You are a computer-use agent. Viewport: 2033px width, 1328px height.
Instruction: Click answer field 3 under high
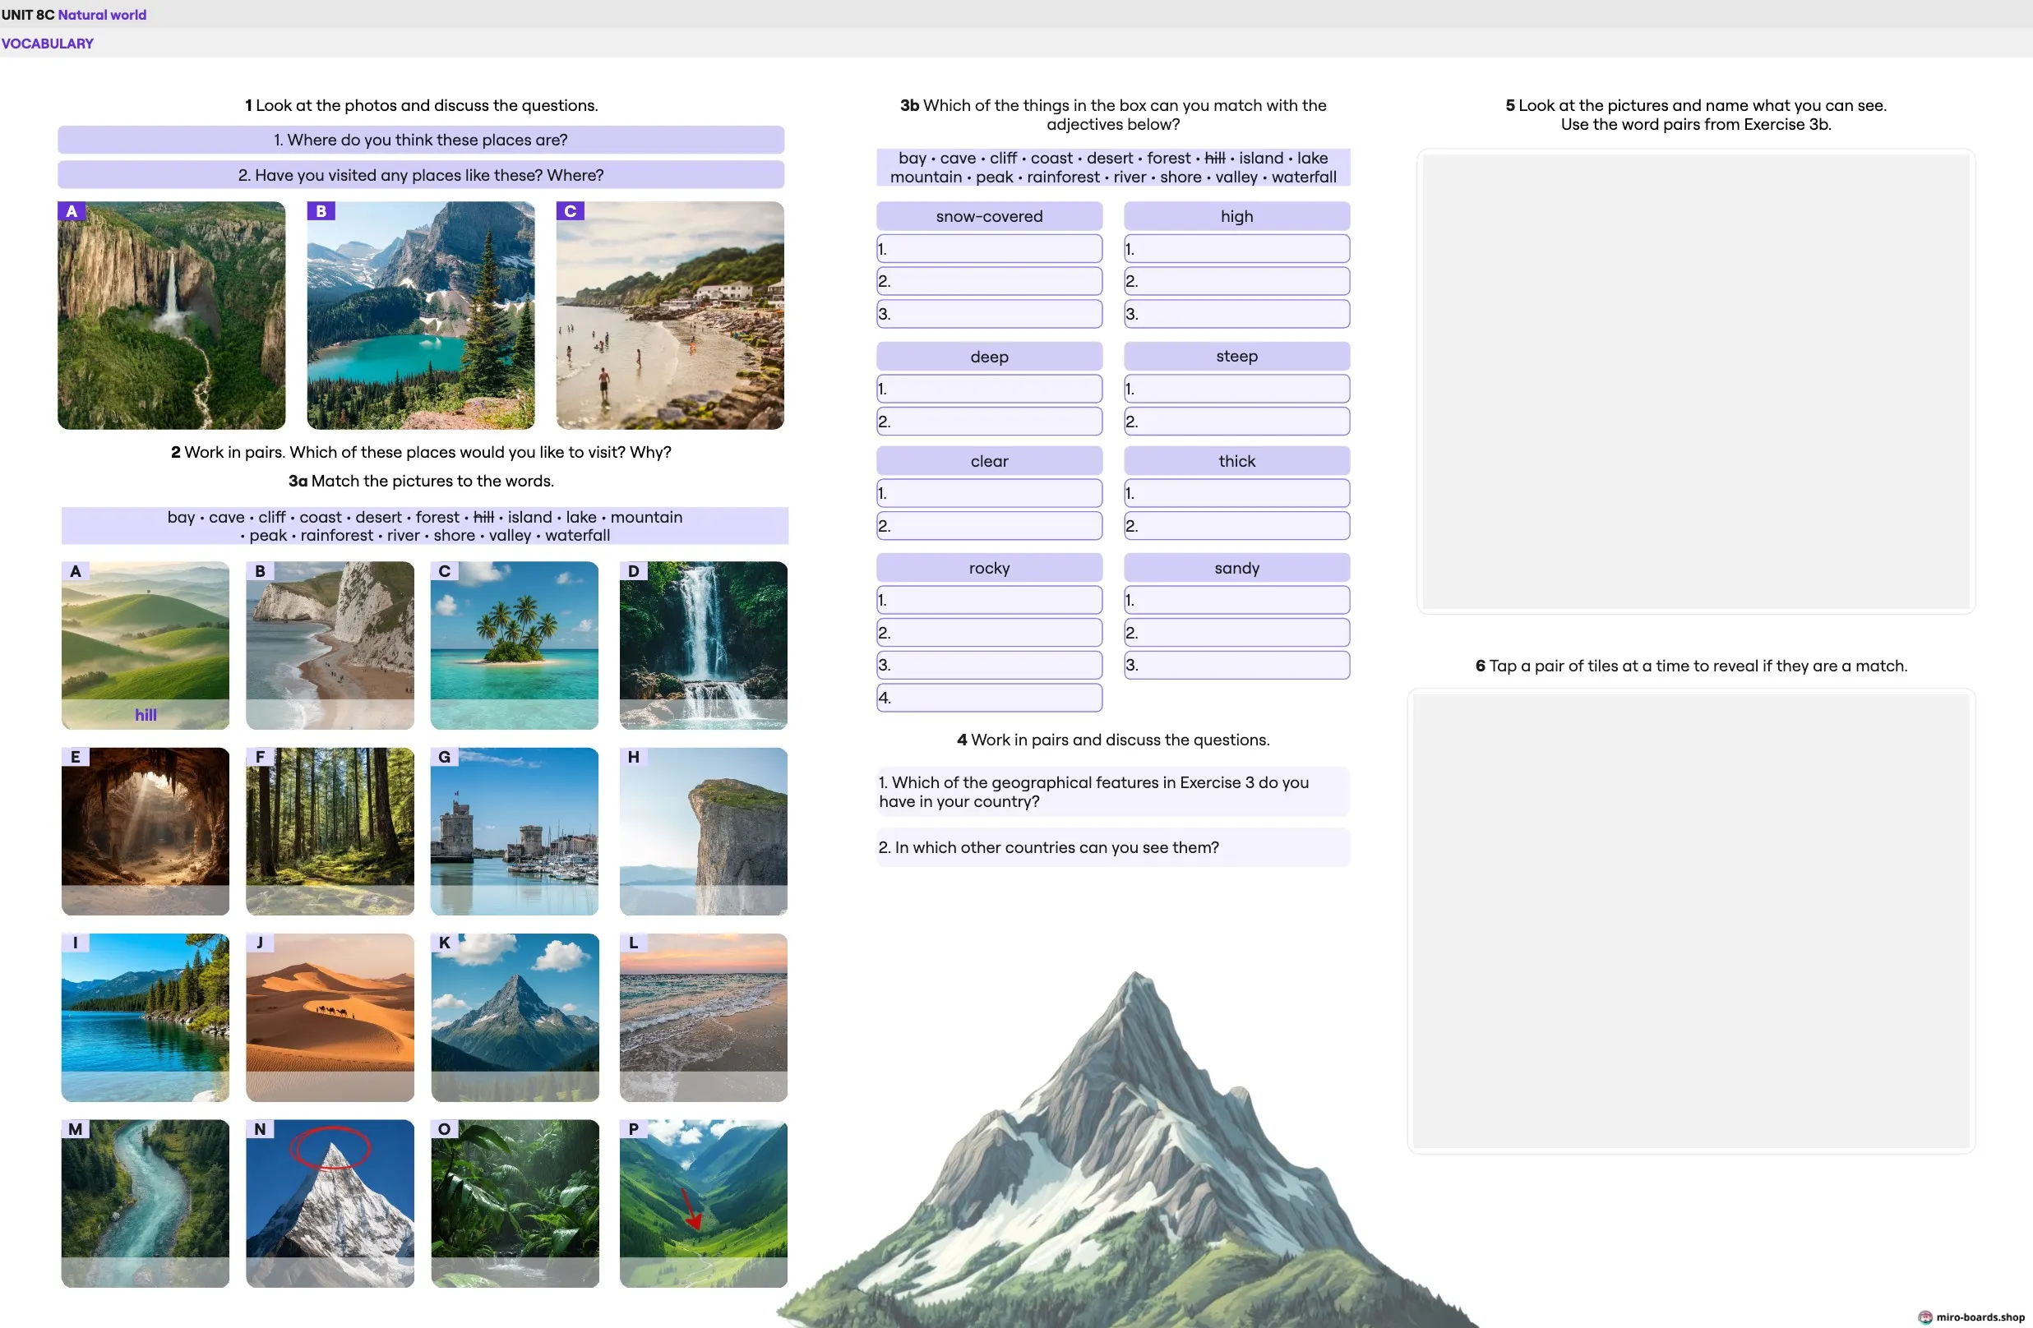(x=1237, y=313)
